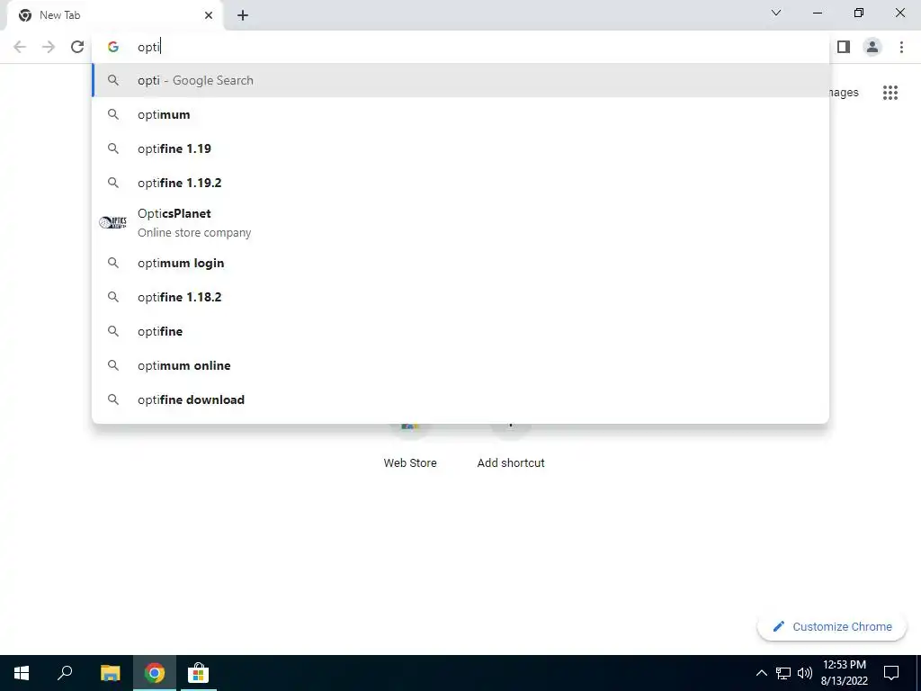Image resolution: width=921 pixels, height=691 pixels.
Task: Open the profile avatar menu
Action: click(x=872, y=47)
